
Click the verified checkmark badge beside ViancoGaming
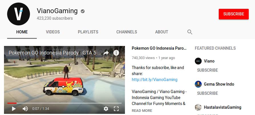point(83,11)
